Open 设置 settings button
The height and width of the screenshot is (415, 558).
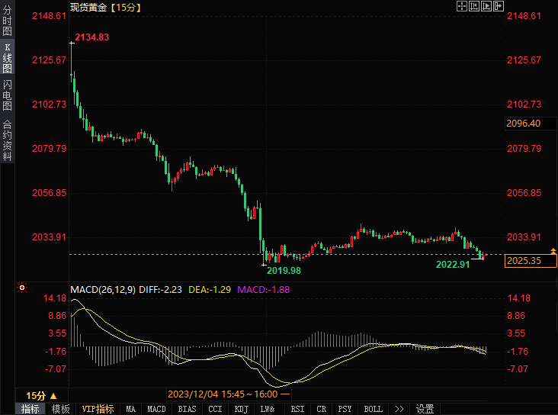[425, 409]
